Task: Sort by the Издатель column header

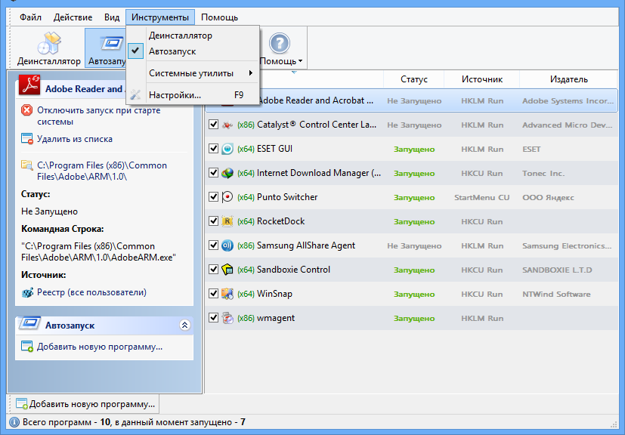Action: click(x=569, y=79)
